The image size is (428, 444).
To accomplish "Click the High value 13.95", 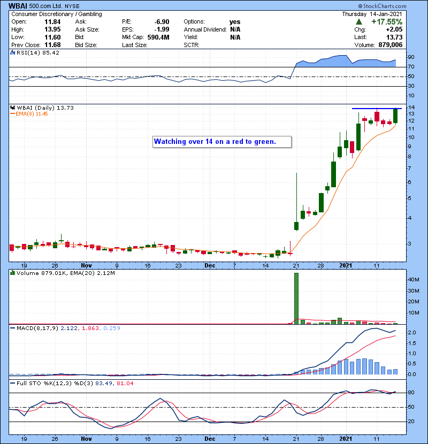I will pyautogui.click(x=52, y=29).
